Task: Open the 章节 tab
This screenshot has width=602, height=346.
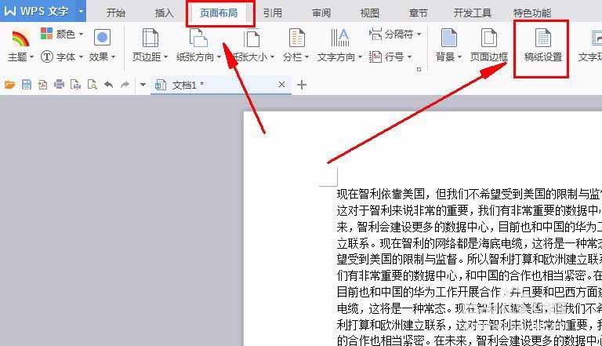Action: 418,13
